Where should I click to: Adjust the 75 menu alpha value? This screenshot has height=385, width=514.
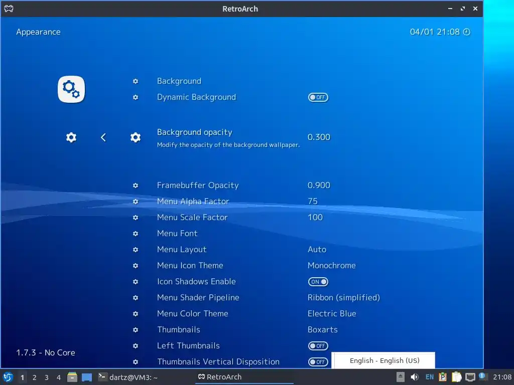[313, 202]
